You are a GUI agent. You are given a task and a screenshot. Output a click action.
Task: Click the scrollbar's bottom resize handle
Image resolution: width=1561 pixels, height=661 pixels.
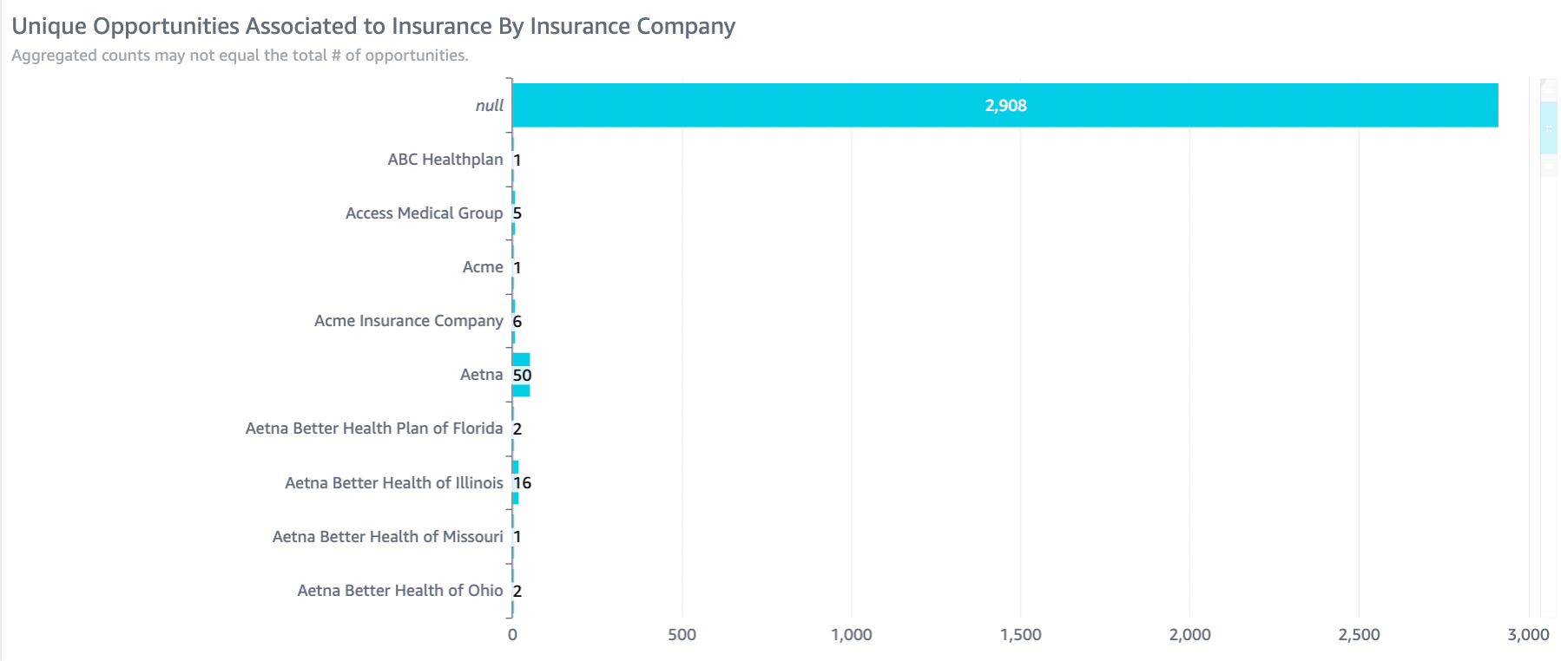pos(1548,165)
